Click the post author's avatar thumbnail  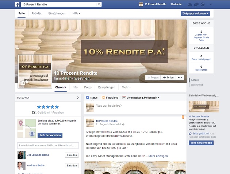tap(90, 123)
